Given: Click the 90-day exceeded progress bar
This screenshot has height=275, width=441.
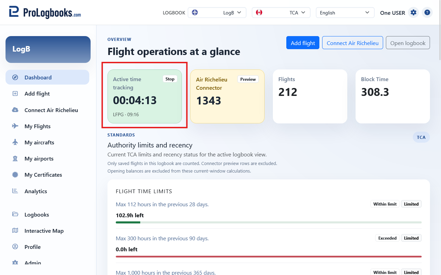Looking at the screenshot, I should [269, 256].
